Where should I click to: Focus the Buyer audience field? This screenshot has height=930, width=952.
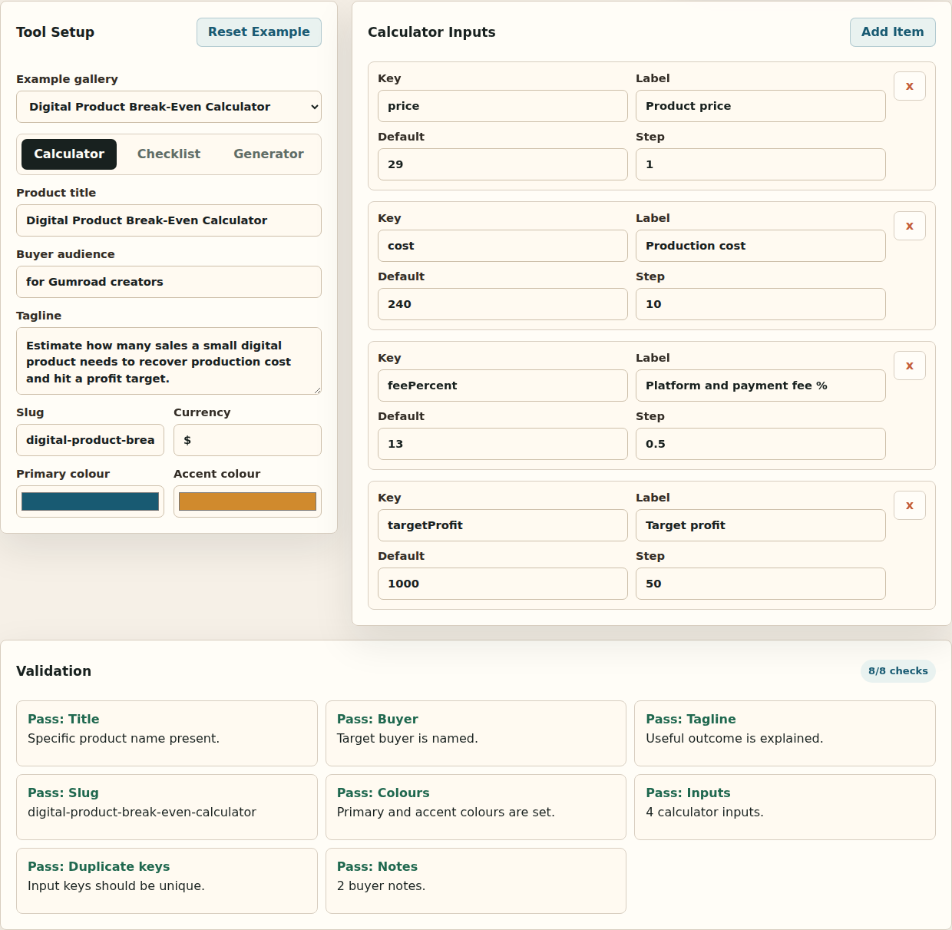tap(169, 282)
